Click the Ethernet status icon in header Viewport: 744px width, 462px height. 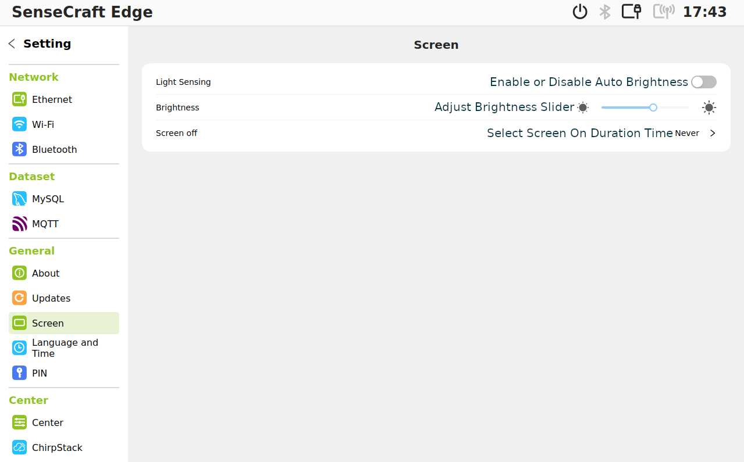point(631,12)
